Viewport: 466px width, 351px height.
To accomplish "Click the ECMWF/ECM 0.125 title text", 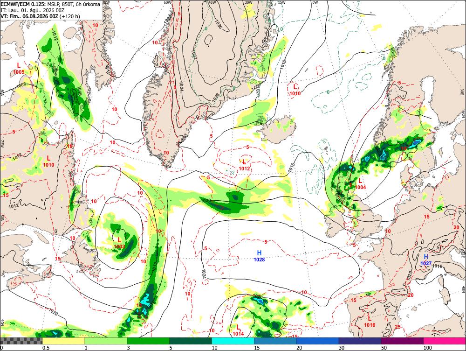I will [19, 4].
